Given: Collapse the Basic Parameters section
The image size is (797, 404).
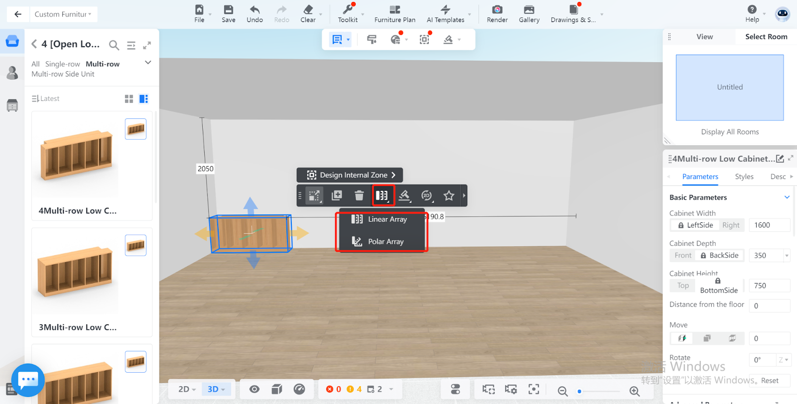Looking at the screenshot, I should pyautogui.click(x=787, y=198).
